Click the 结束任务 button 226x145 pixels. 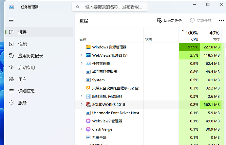[200, 21]
